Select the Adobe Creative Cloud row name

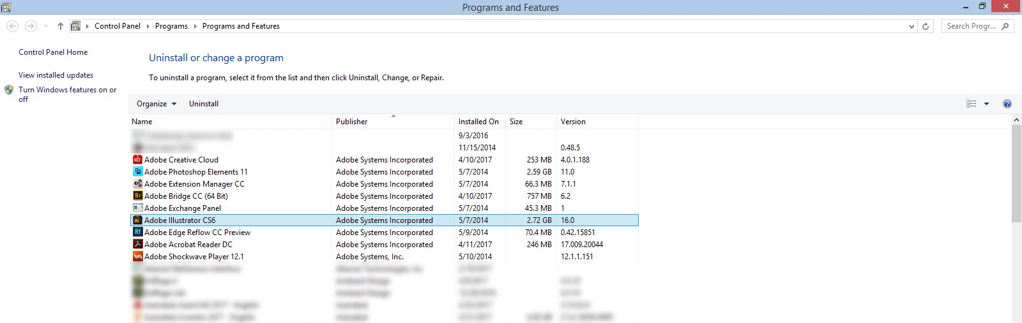pyautogui.click(x=181, y=160)
